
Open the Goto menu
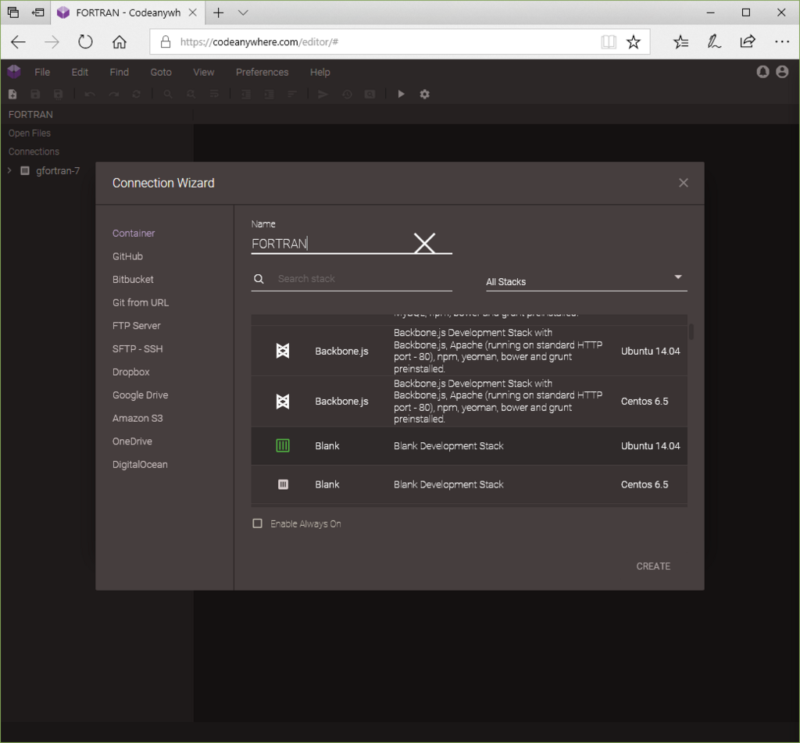coord(161,72)
